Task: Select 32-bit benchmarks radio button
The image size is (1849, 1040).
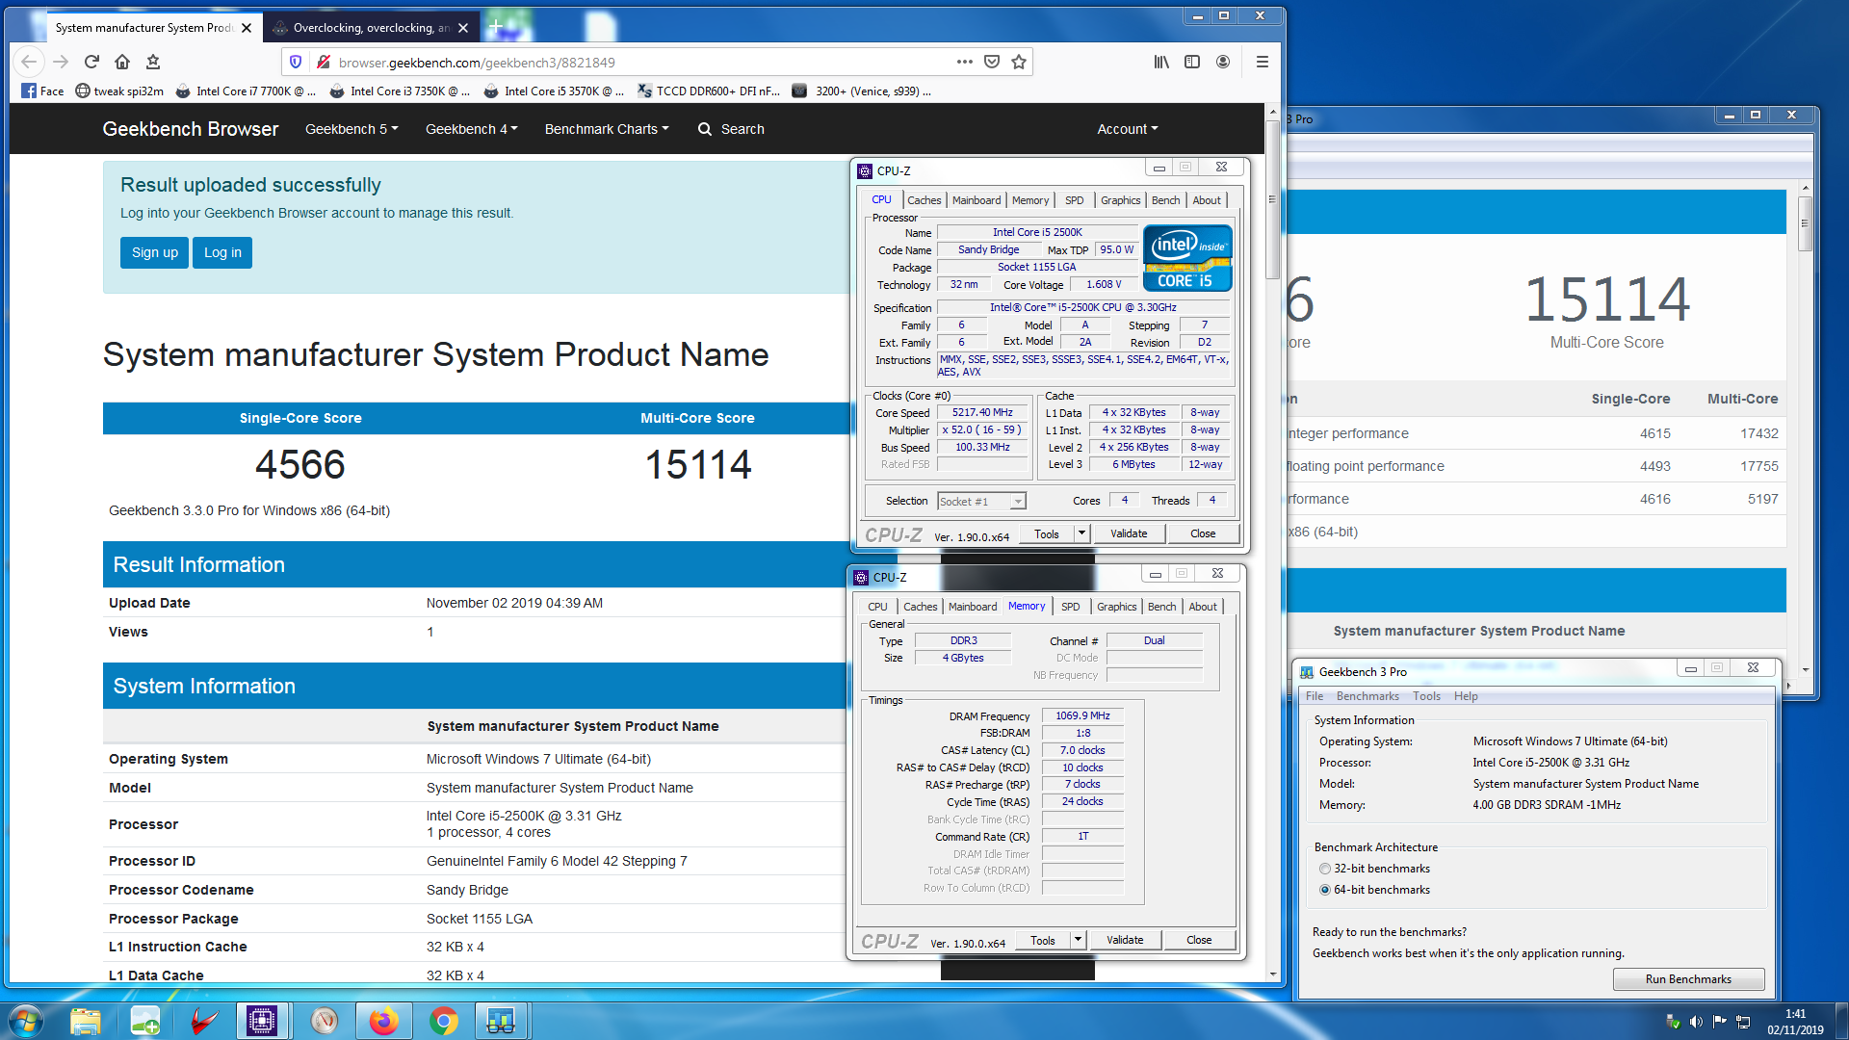Action: click(x=1325, y=869)
